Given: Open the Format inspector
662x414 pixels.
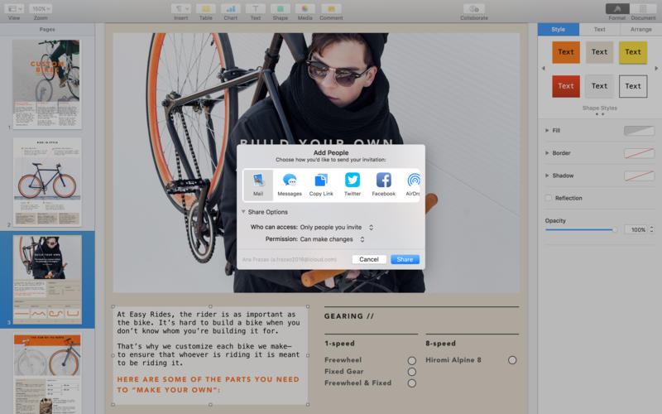Looking at the screenshot, I should [617, 9].
